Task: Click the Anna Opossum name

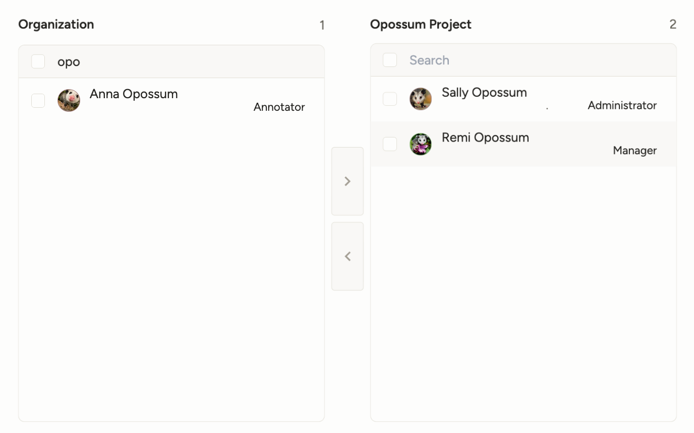Action: (134, 94)
